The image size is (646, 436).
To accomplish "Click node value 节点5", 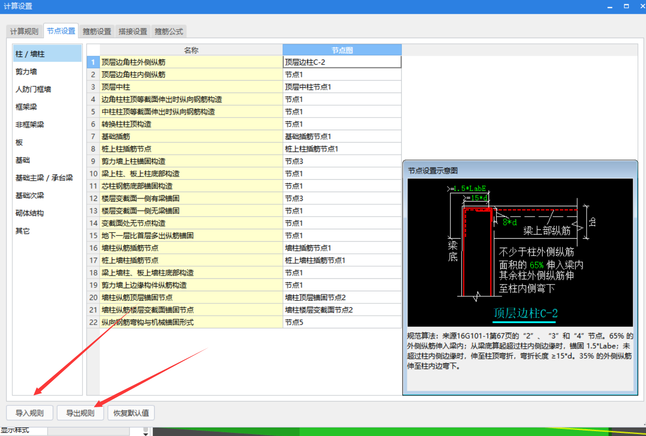I will (342, 322).
